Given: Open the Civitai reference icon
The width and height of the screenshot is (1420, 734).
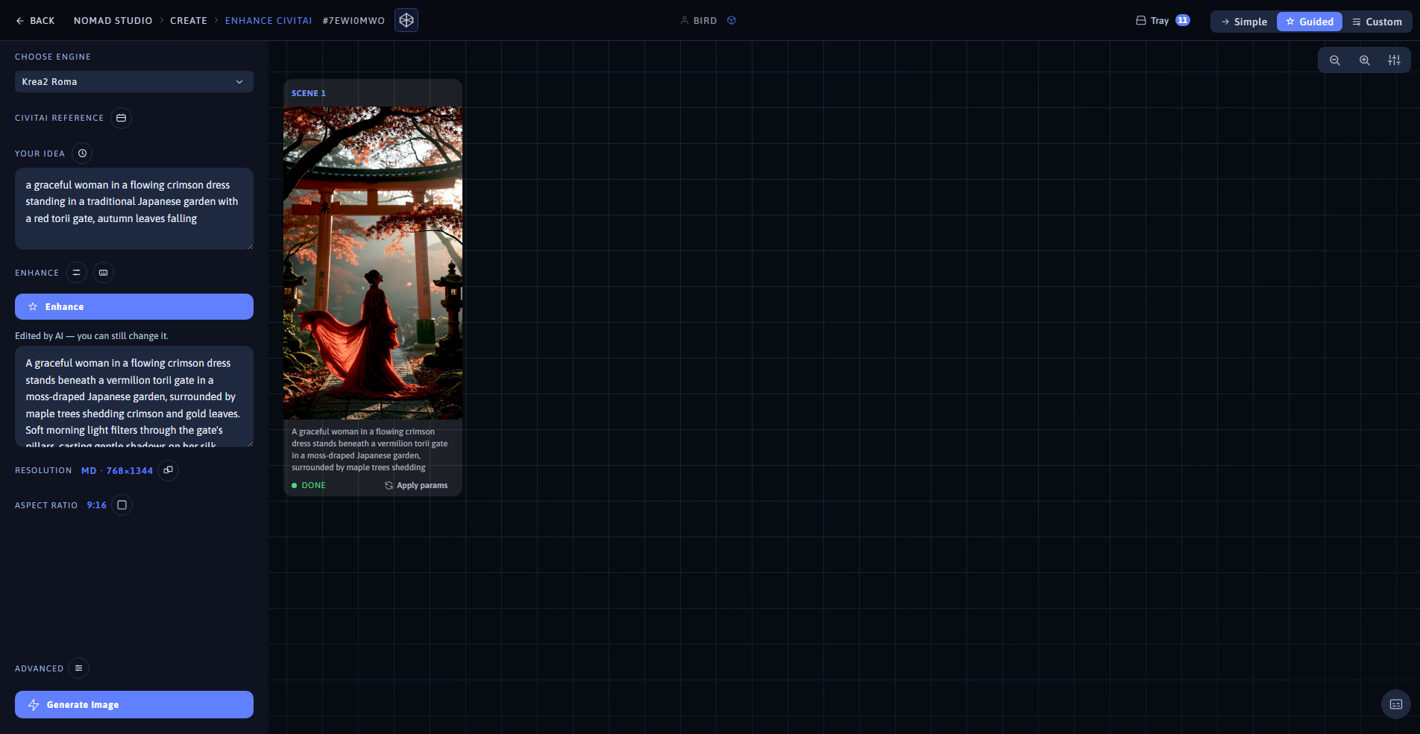Looking at the screenshot, I should [x=122, y=118].
